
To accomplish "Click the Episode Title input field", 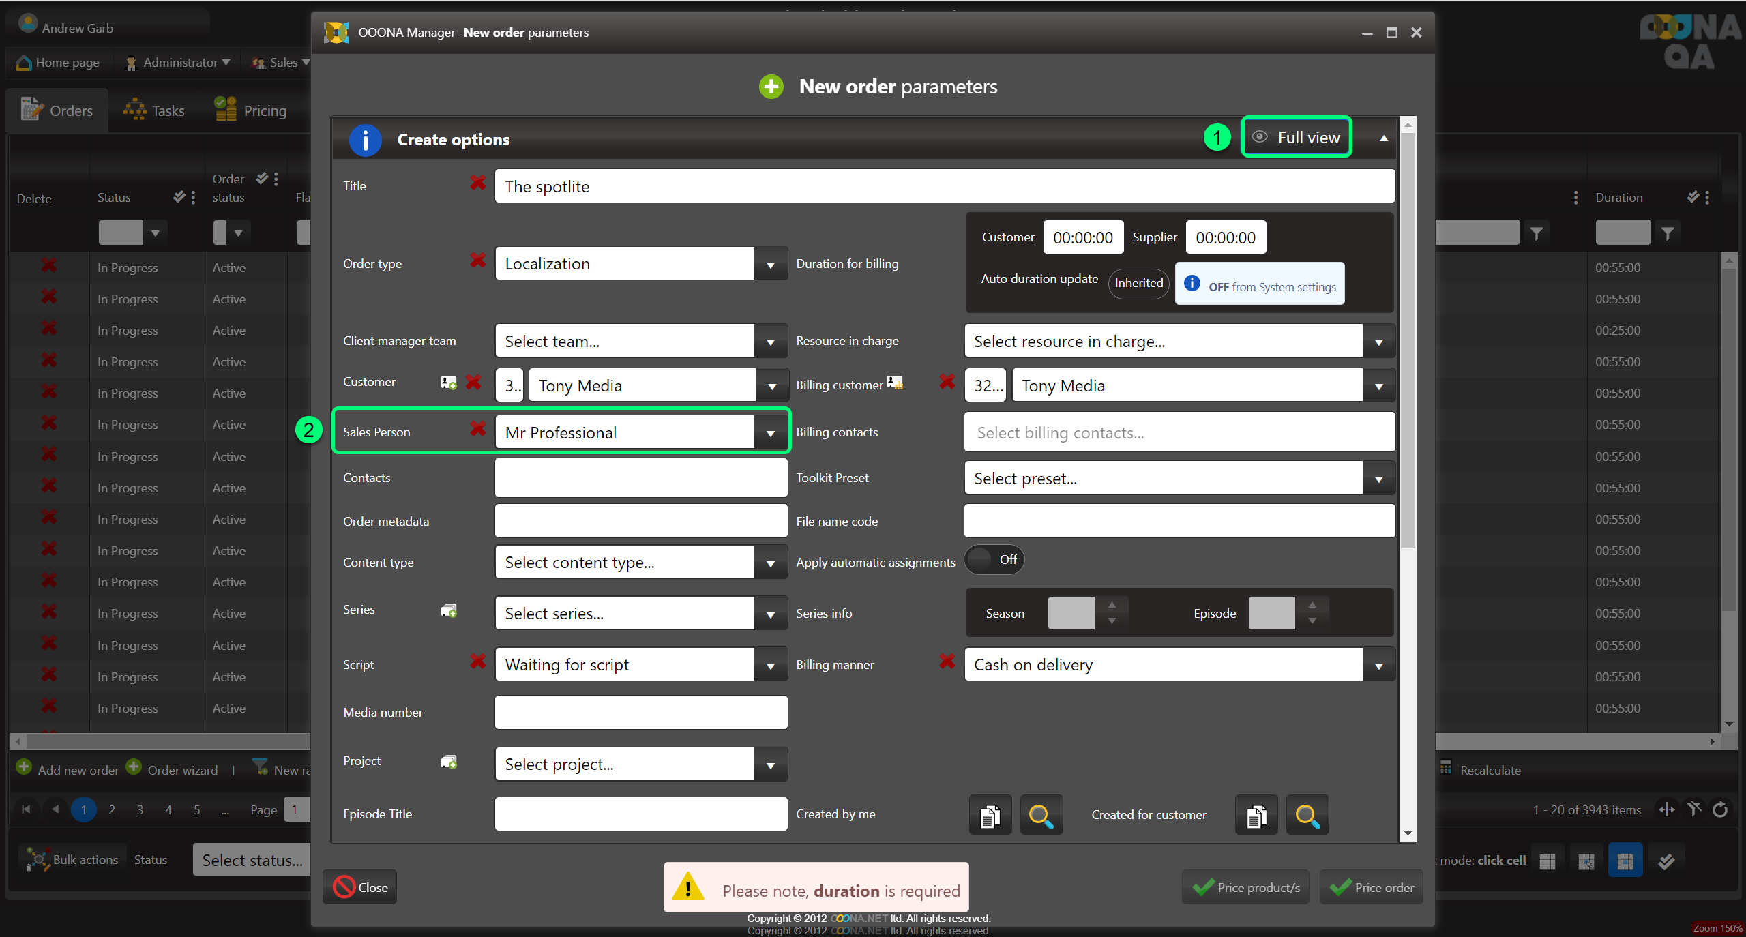I will 640,814.
